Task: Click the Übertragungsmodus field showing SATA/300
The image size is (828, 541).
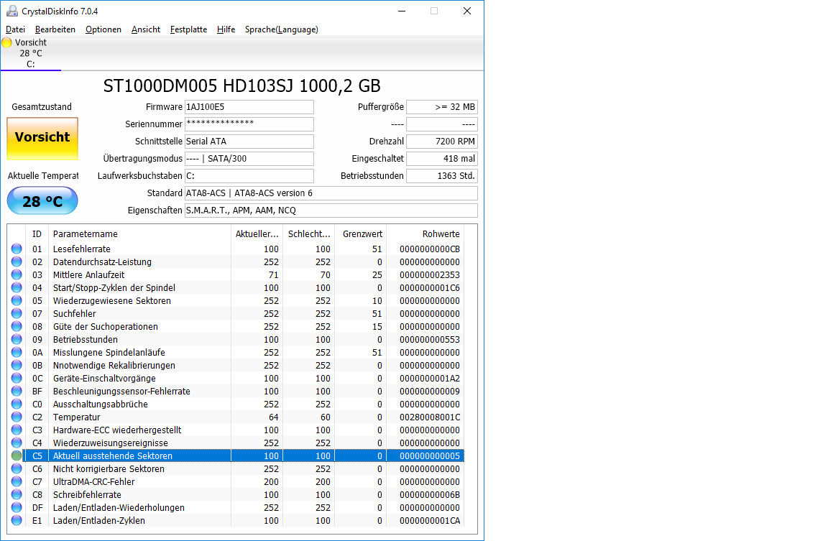Action: point(249,159)
